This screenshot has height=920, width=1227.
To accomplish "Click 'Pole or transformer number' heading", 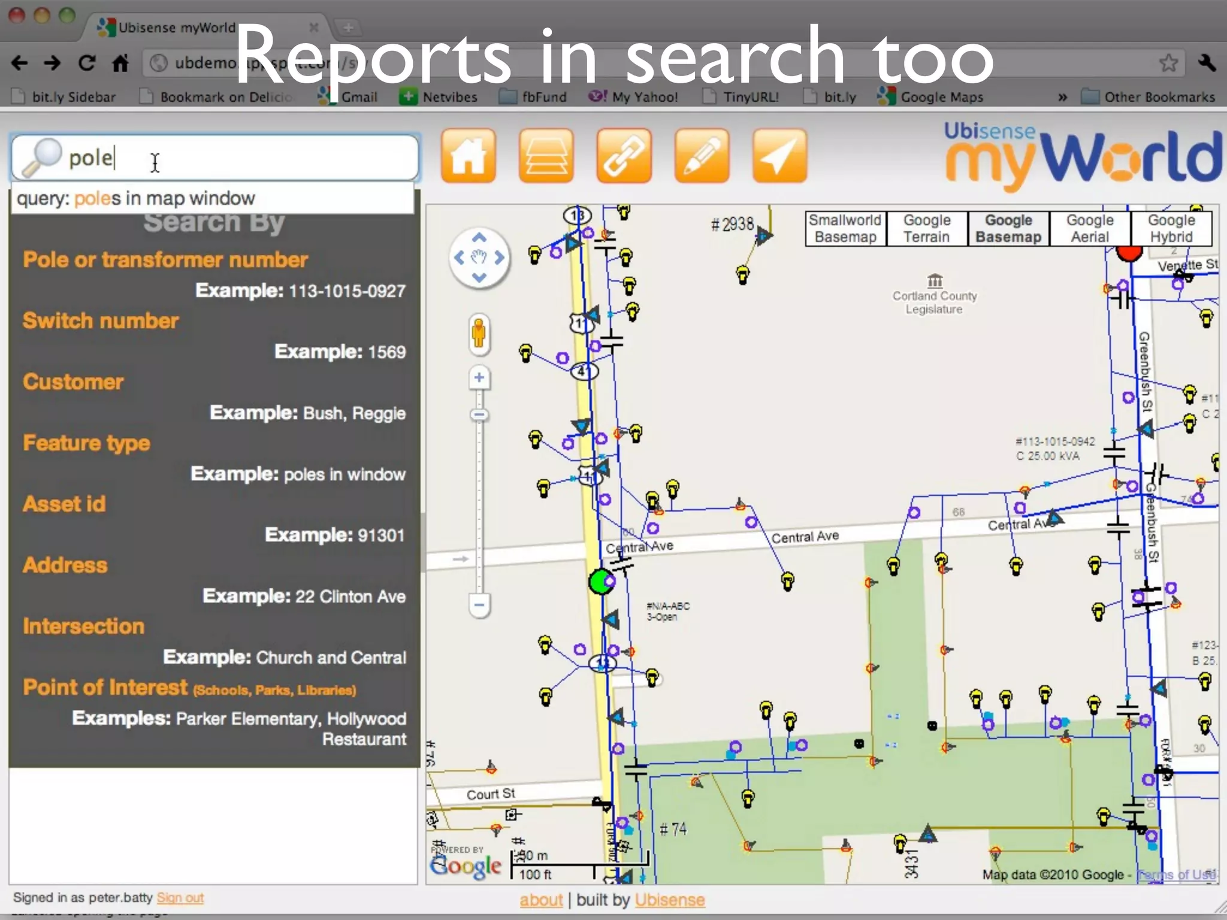I will 165,259.
